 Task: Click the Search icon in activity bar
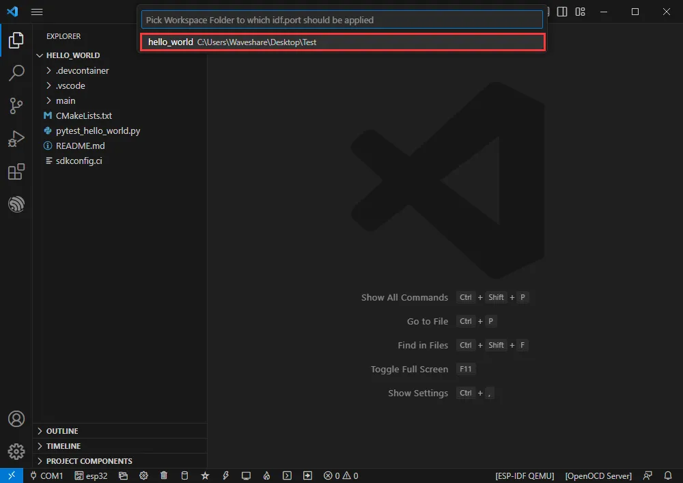click(16, 72)
